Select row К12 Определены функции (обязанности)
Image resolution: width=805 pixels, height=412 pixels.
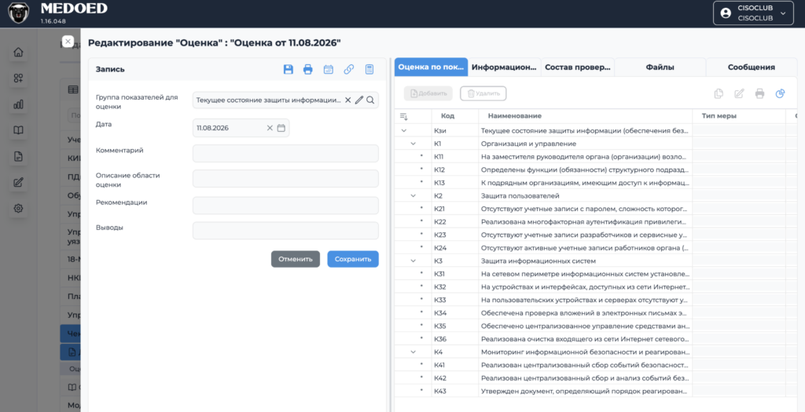tap(596, 170)
